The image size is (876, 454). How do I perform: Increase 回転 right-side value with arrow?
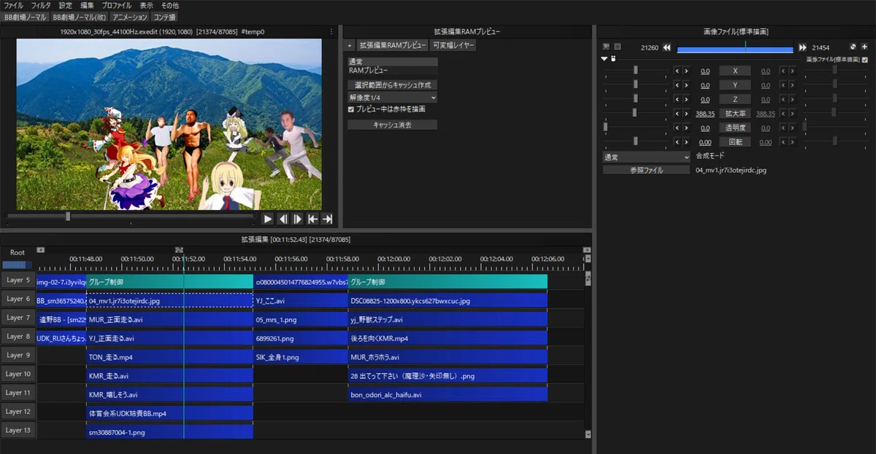coord(792,142)
